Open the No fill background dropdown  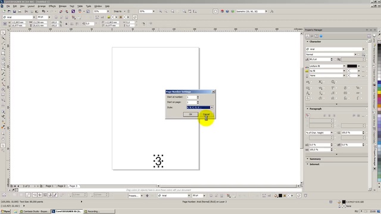(344, 71)
